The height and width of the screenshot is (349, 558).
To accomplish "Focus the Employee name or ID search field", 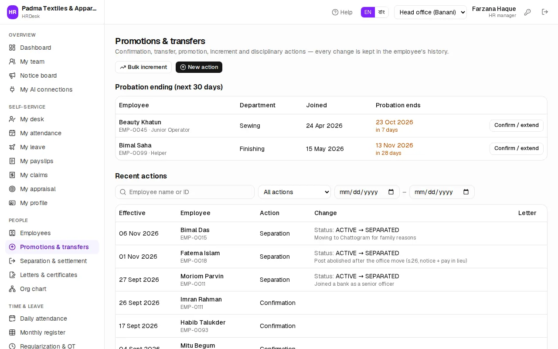I will point(185,192).
